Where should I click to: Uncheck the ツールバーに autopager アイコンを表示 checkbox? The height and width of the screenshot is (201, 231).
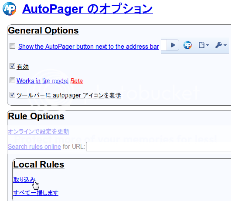point(12,95)
